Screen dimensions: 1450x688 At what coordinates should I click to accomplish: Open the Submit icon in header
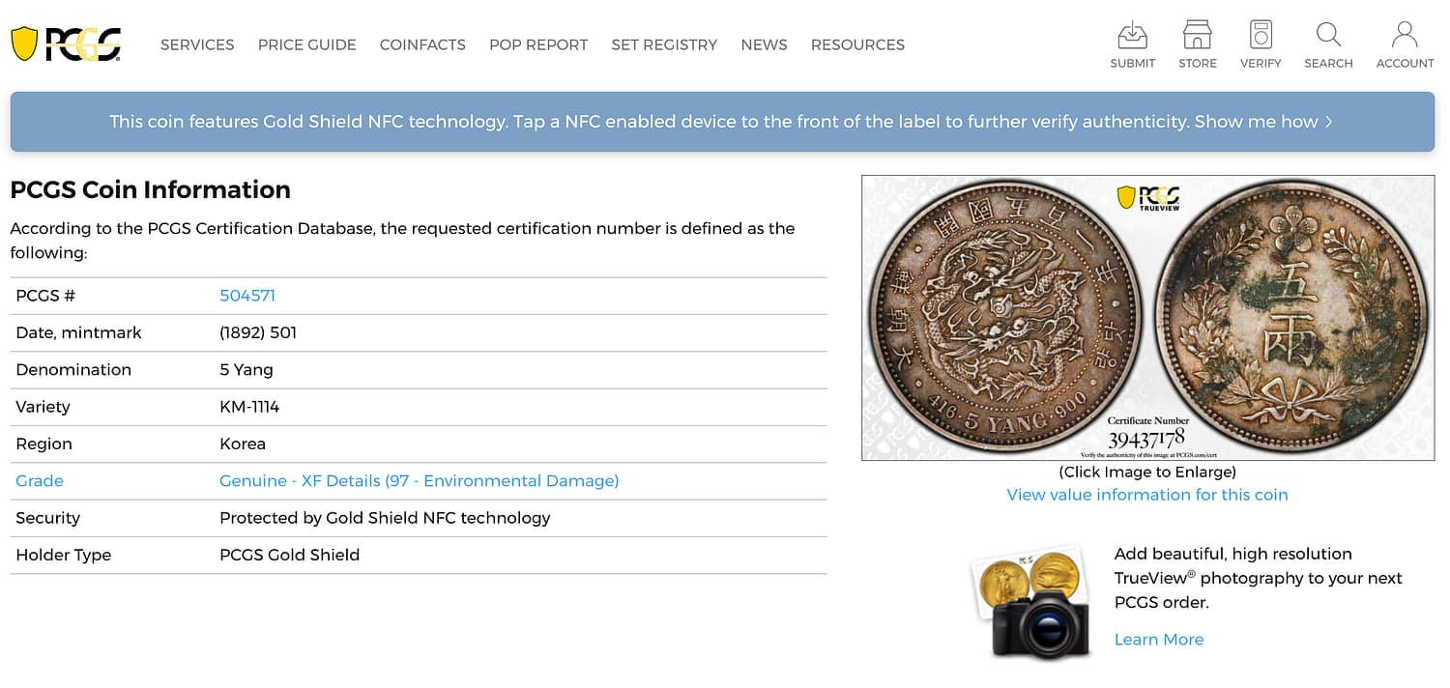1132,37
